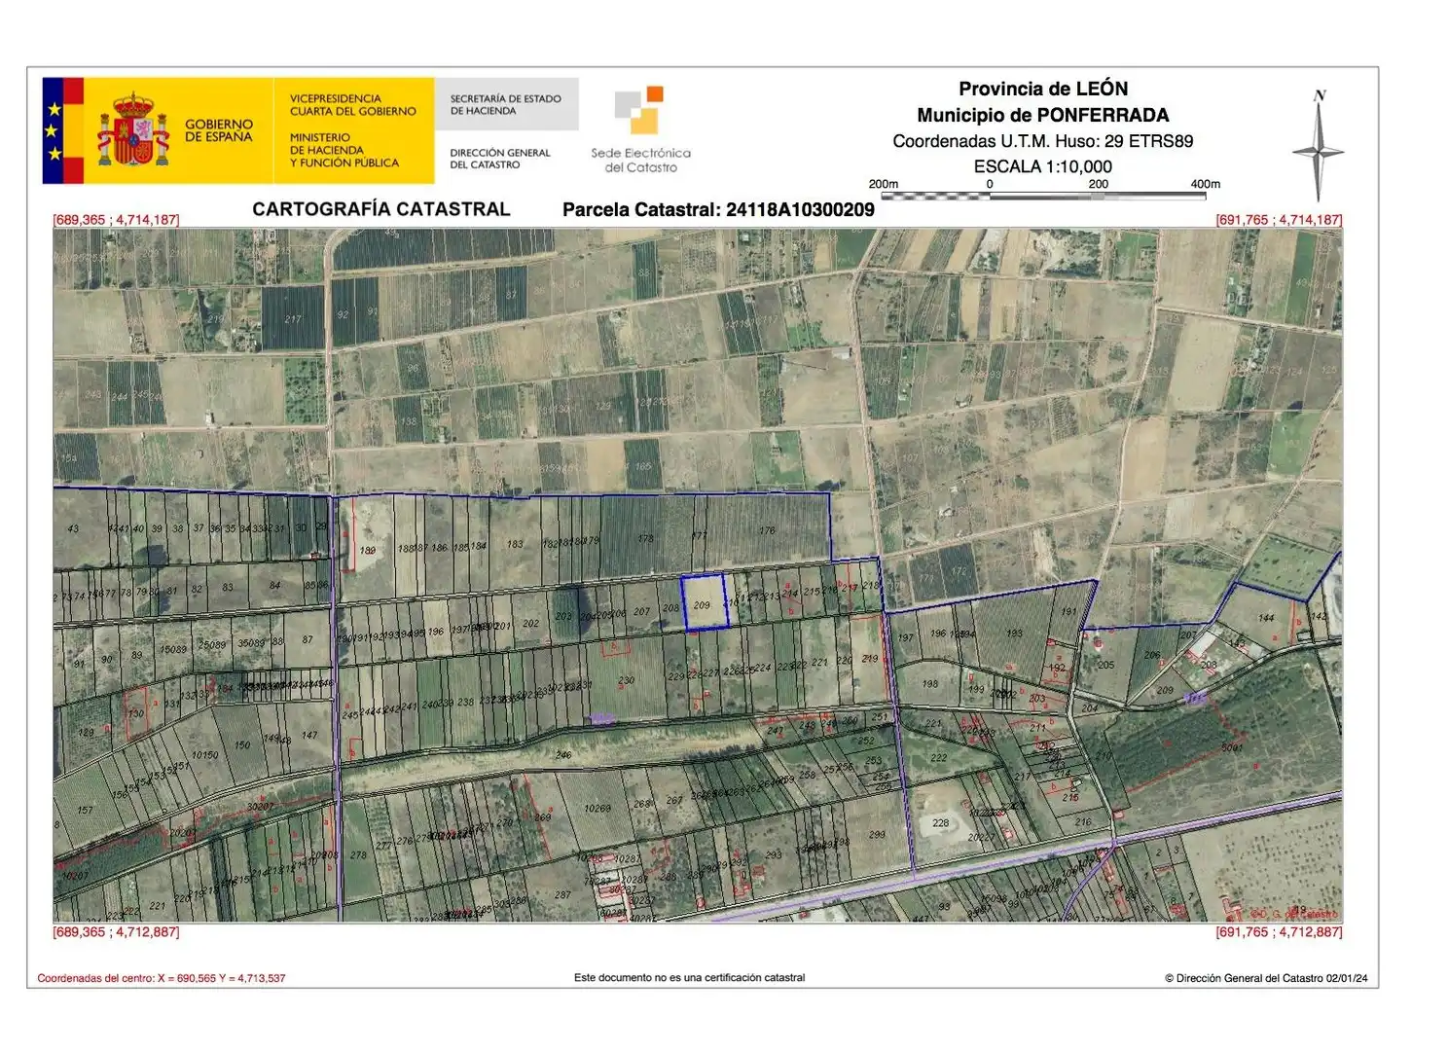Select "SECRETARÍA DE ESTADO DE HACIENDA" header text
This screenshot has height=1051, width=1448.
tap(505, 105)
